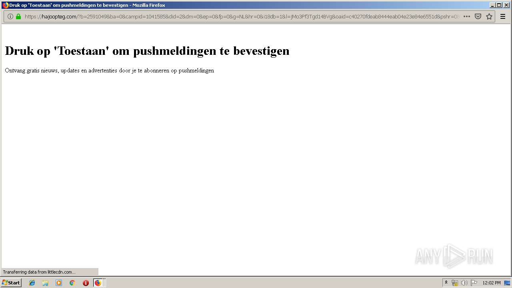Open the Action Center flag icon
Viewport: 512px width, 288px height.
474,283
